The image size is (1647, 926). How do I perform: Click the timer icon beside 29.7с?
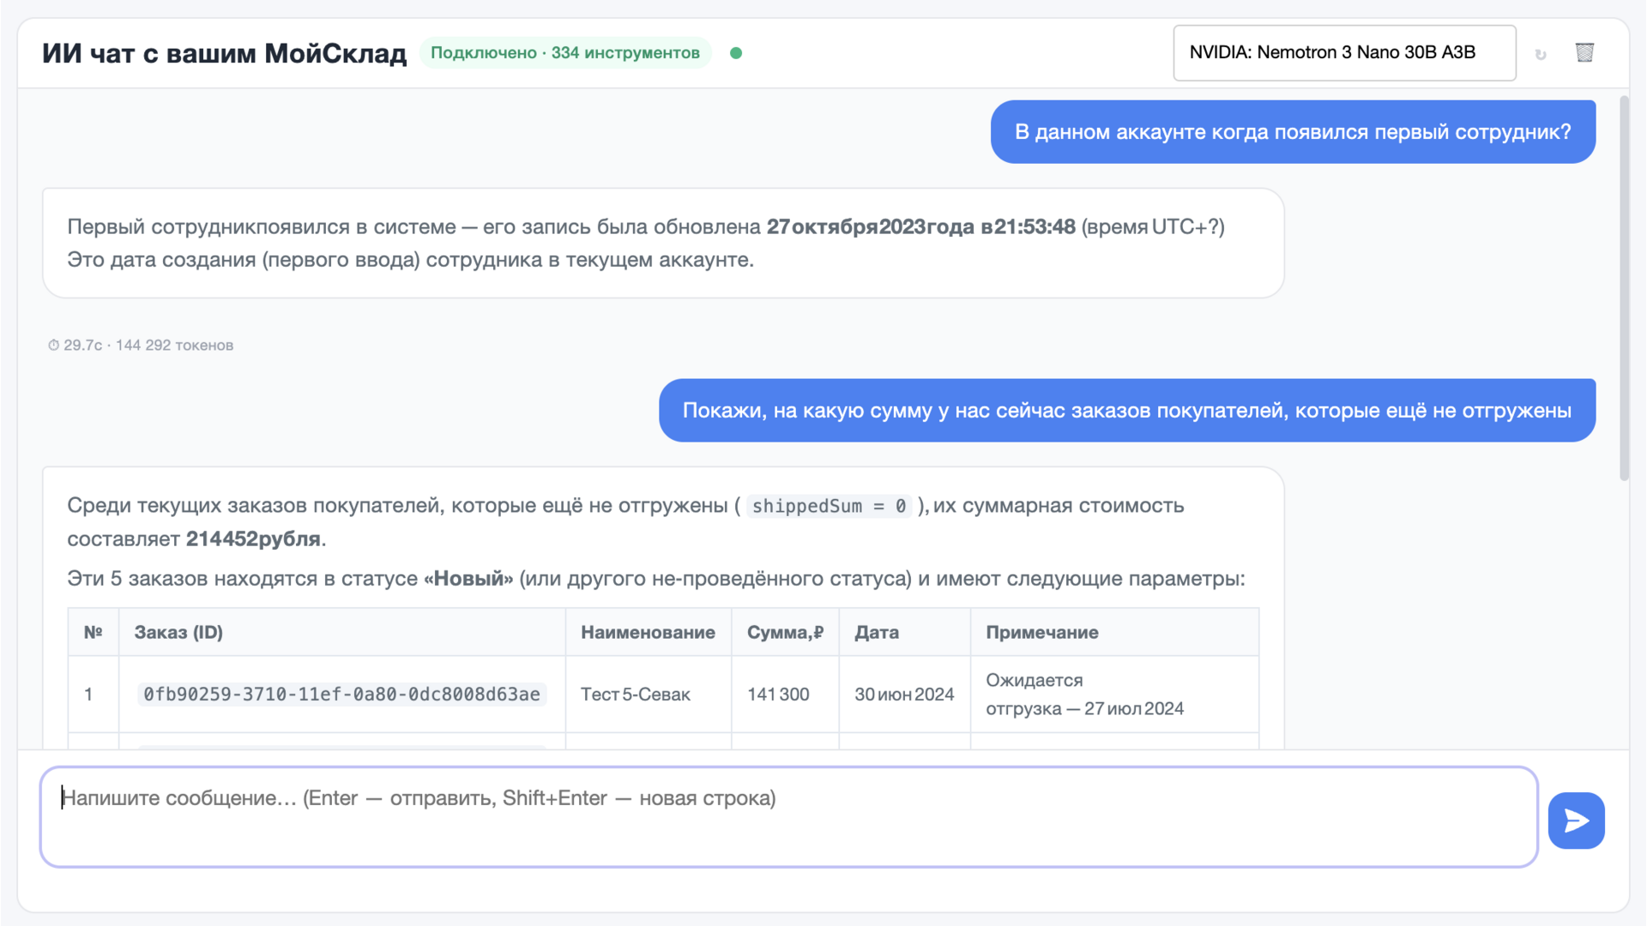53,346
